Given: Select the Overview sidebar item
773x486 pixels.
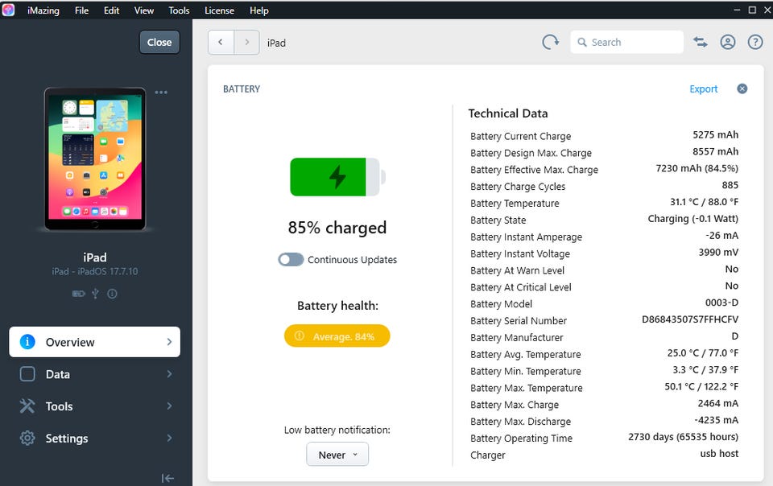Looking at the screenshot, I should coord(95,342).
